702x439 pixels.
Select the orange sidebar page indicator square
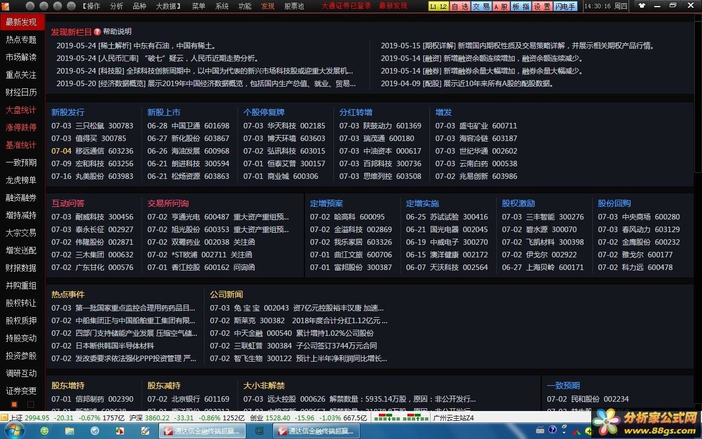point(14,404)
